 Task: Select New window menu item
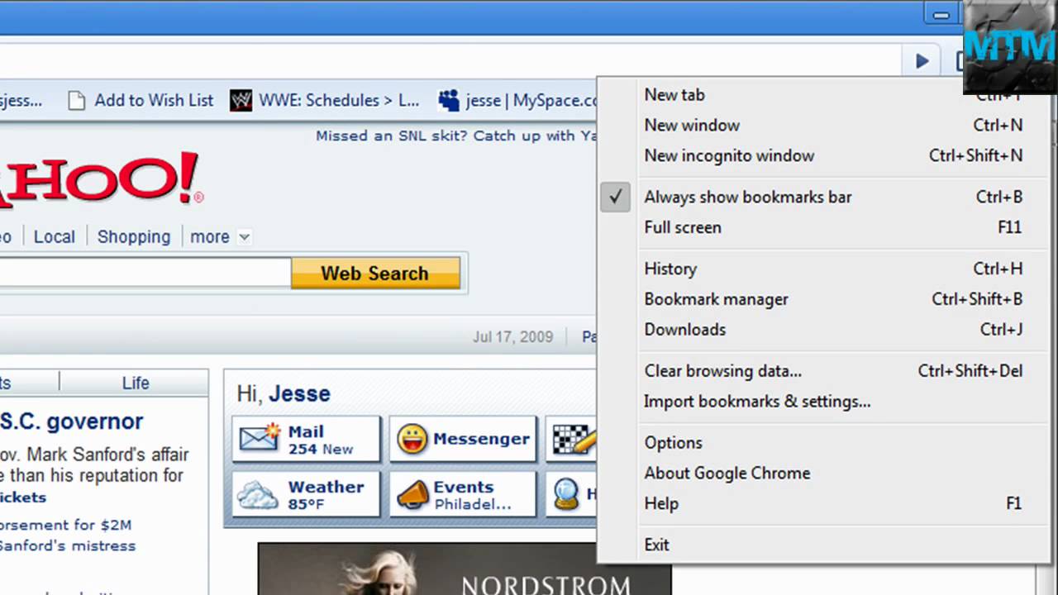point(833,126)
